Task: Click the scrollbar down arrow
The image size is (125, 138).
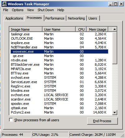Action: pos(114,113)
